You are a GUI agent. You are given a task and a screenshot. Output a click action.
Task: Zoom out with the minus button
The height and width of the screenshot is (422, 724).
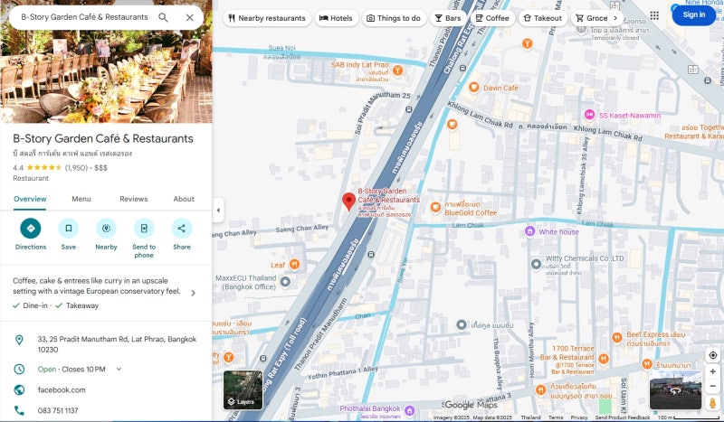pos(713,386)
